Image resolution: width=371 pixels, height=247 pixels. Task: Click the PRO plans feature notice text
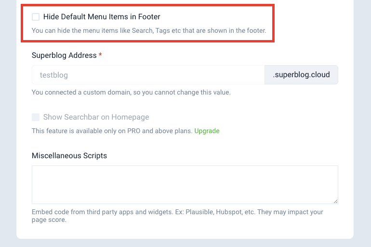(112, 131)
